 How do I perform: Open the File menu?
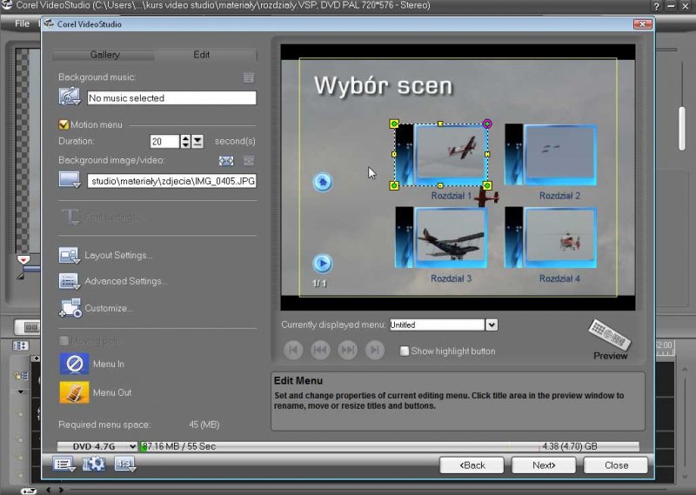(x=22, y=23)
